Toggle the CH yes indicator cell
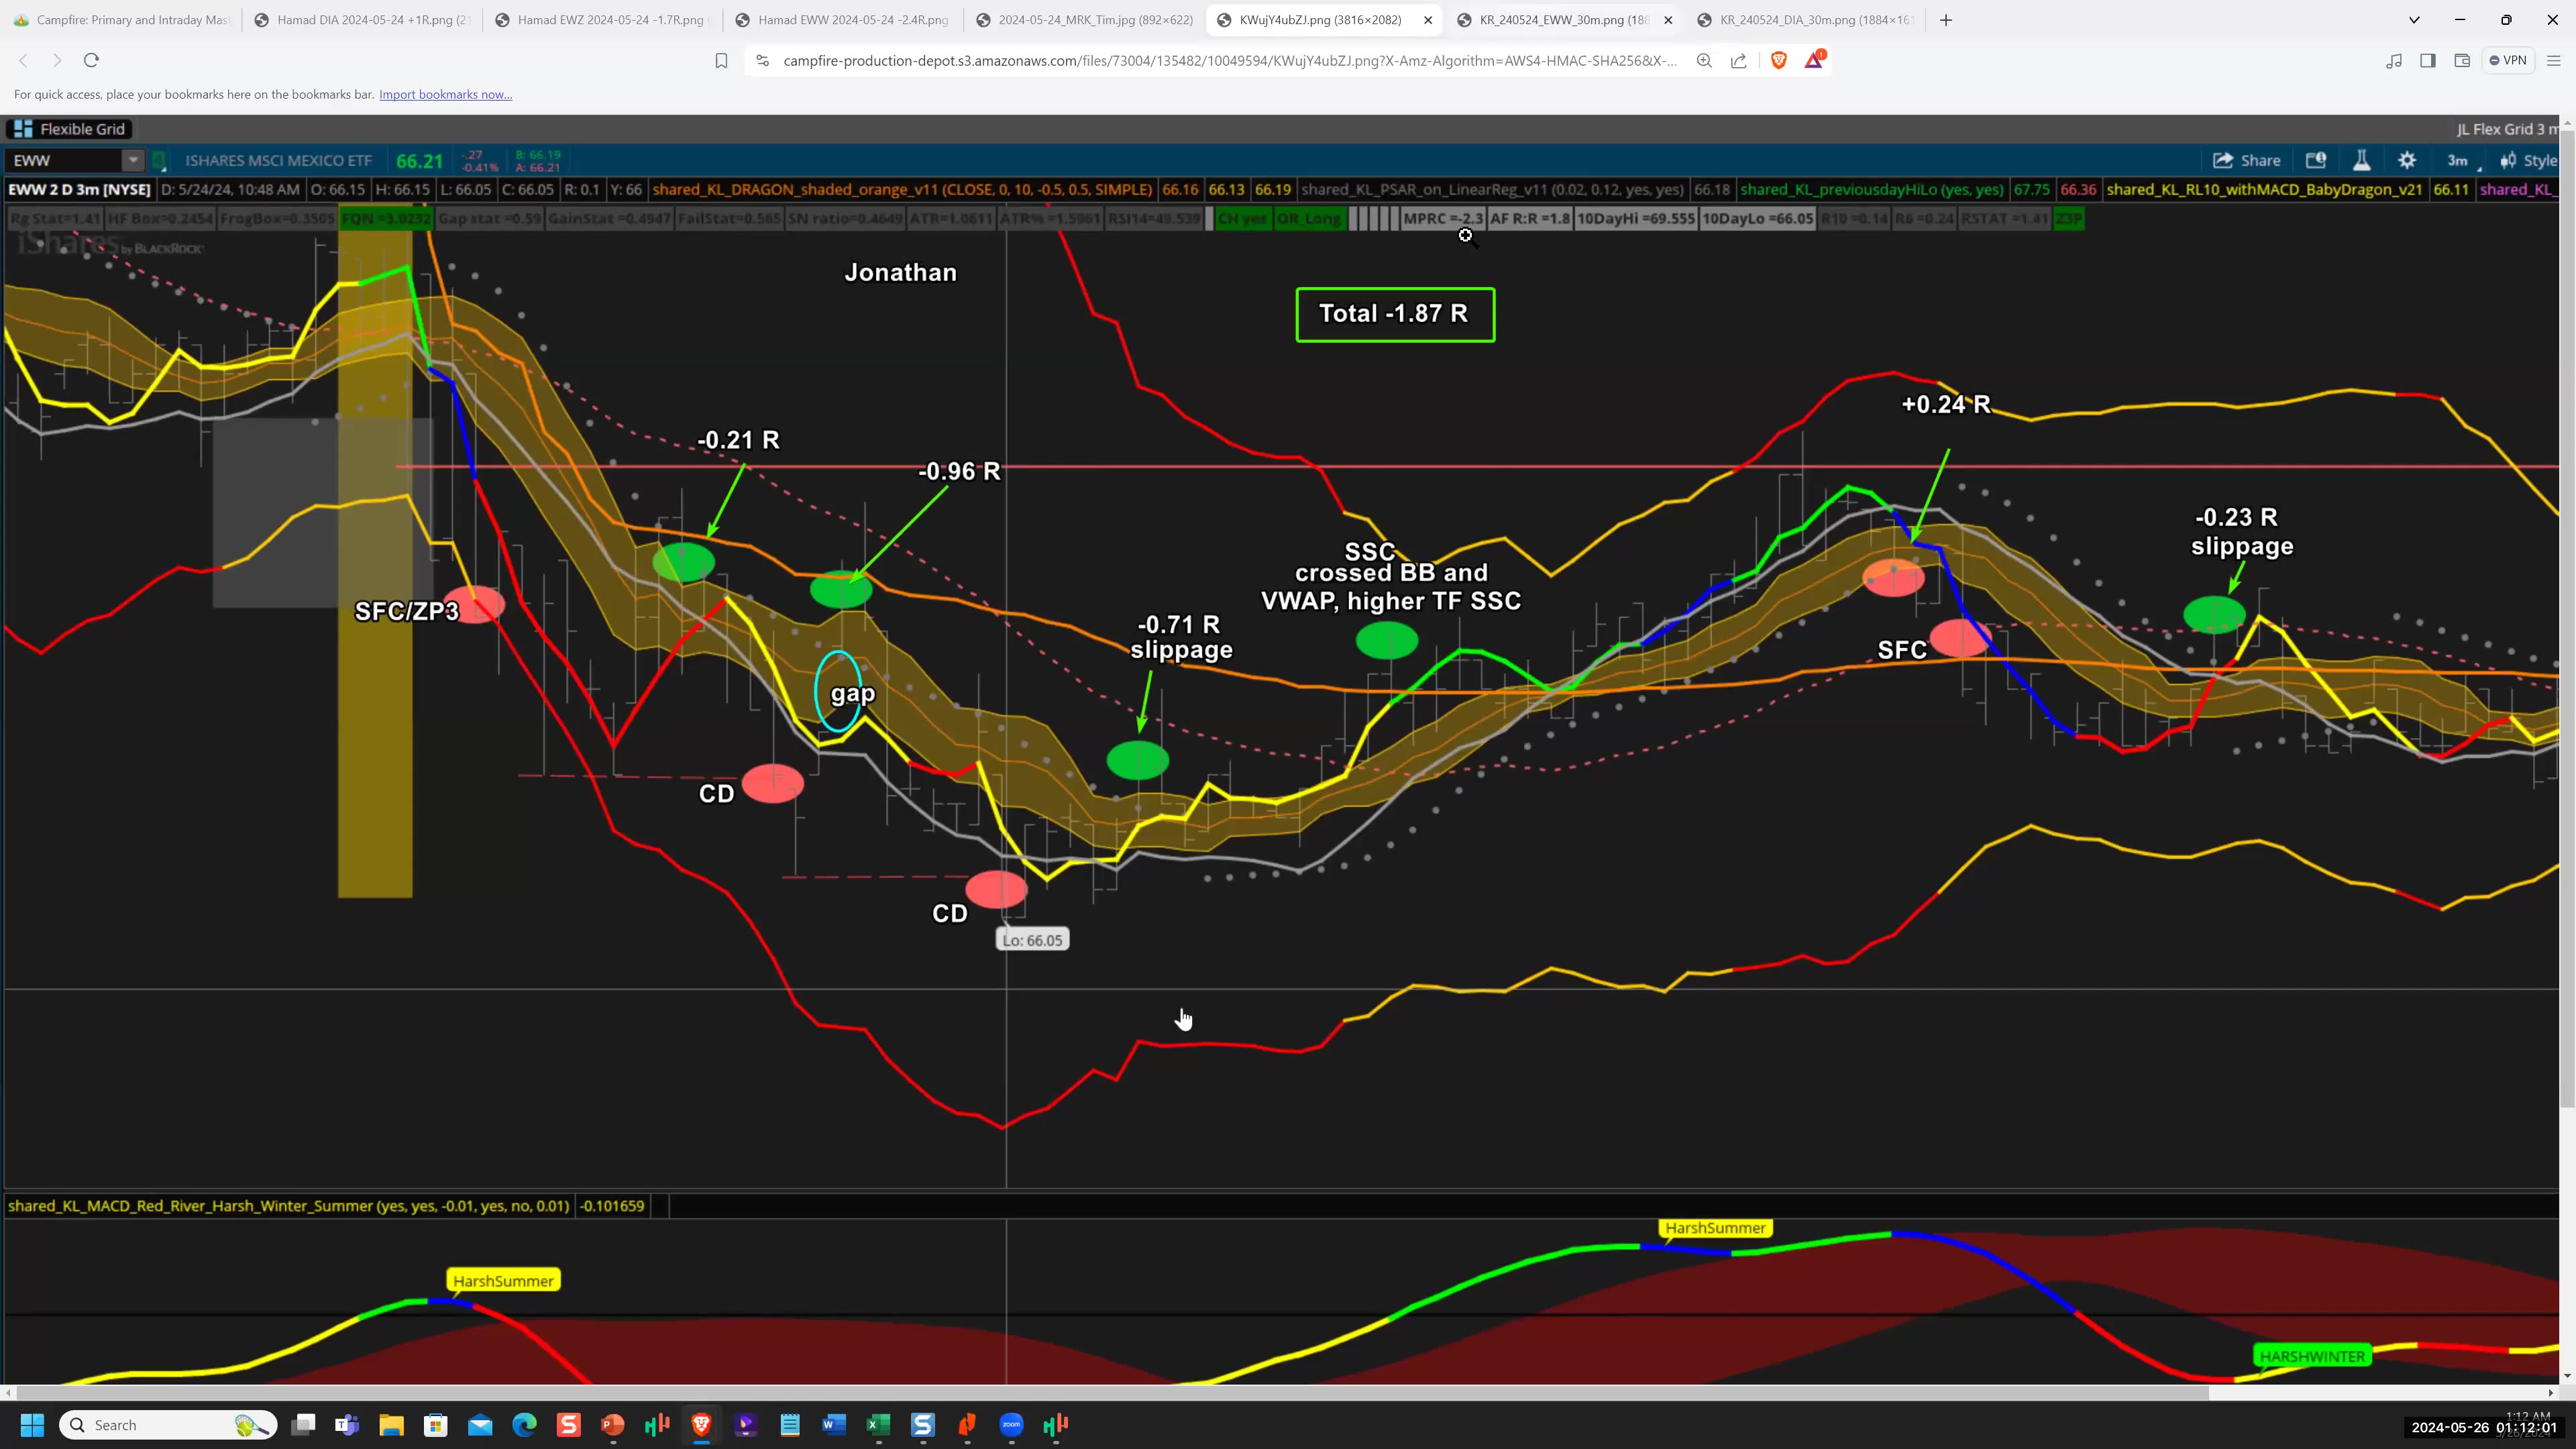Image resolution: width=2576 pixels, height=1449 pixels. (1242, 218)
